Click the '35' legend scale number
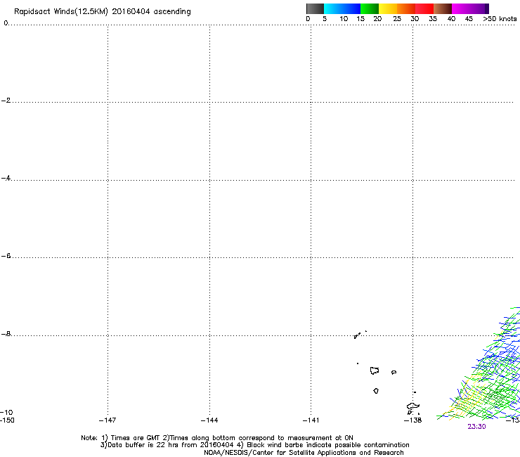The image size is (520, 457). click(433, 19)
